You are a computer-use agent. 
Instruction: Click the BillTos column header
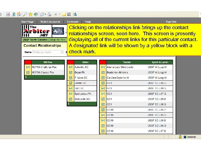click(48, 62)
